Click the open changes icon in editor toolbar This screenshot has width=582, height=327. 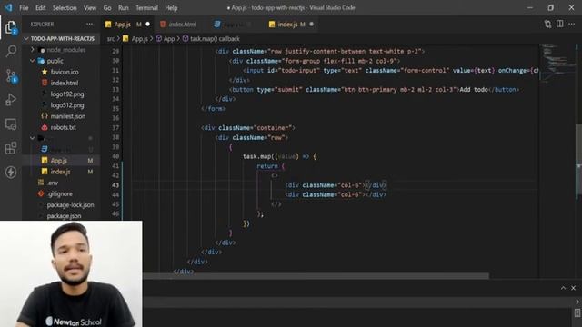click(x=547, y=25)
